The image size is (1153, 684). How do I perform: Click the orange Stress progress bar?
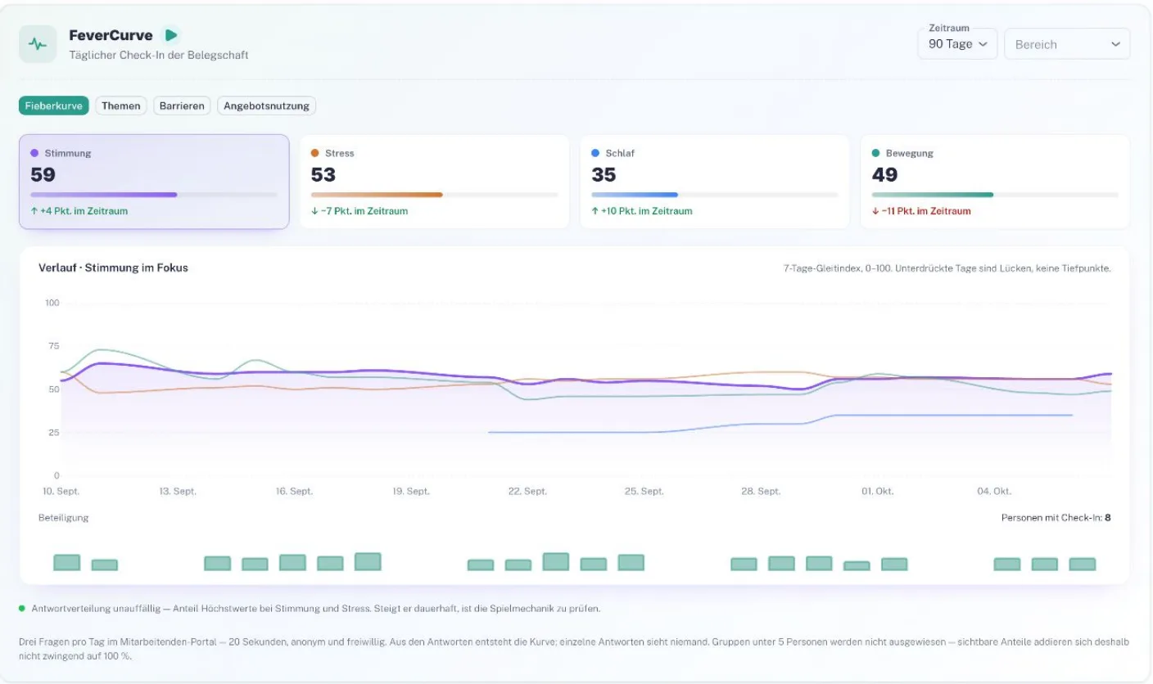tap(434, 195)
